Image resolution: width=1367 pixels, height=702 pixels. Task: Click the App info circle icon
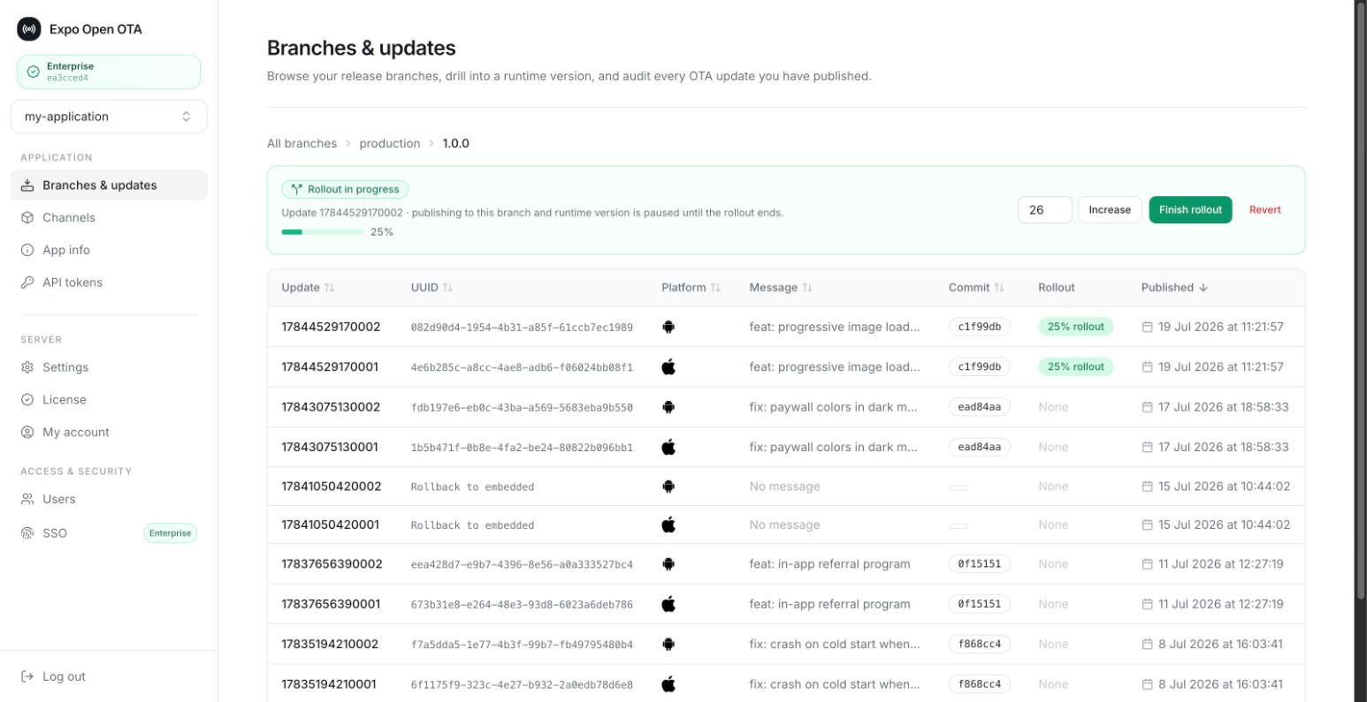tap(27, 250)
